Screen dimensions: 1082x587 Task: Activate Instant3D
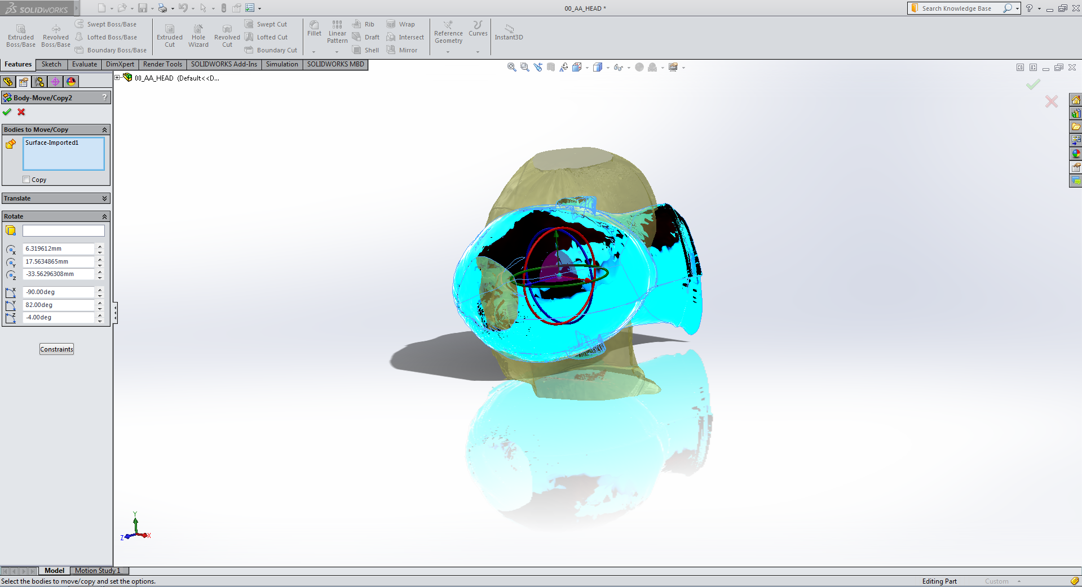pyautogui.click(x=509, y=32)
